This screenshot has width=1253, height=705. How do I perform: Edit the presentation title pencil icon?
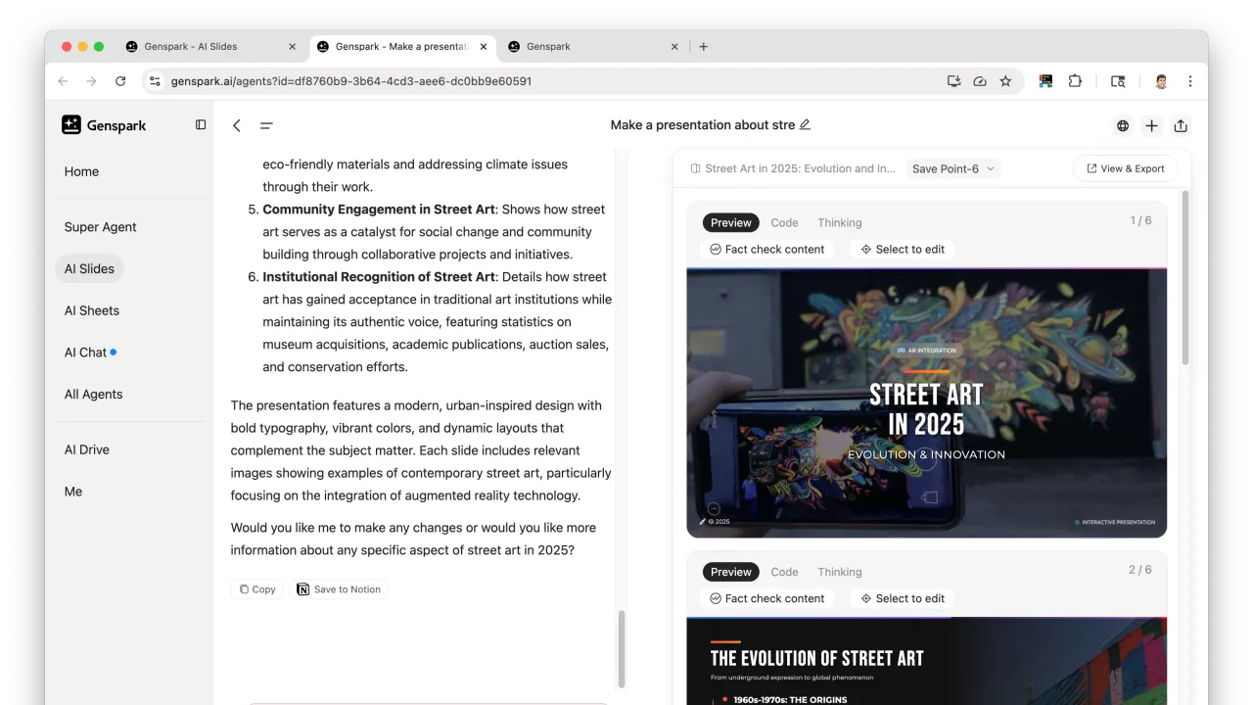pyautogui.click(x=805, y=124)
